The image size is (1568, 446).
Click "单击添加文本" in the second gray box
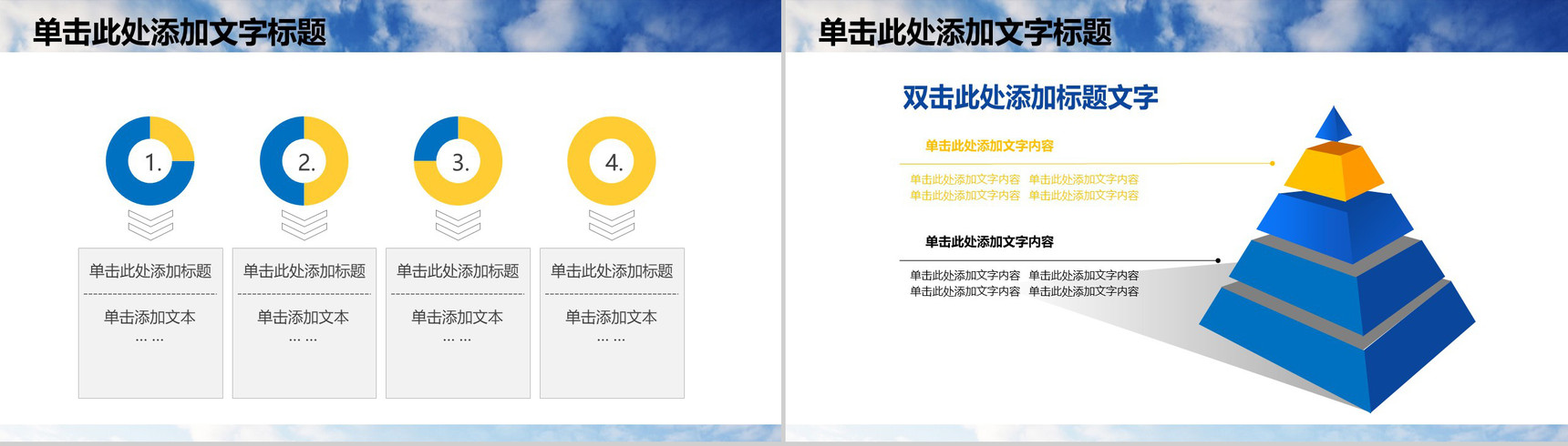304,318
